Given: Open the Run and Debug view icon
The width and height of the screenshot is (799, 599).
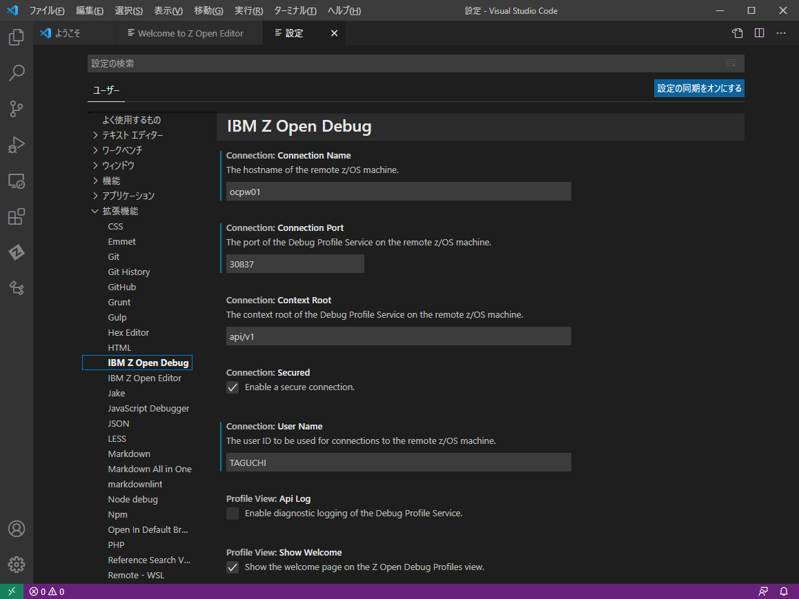Looking at the screenshot, I should (x=17, y=145).
